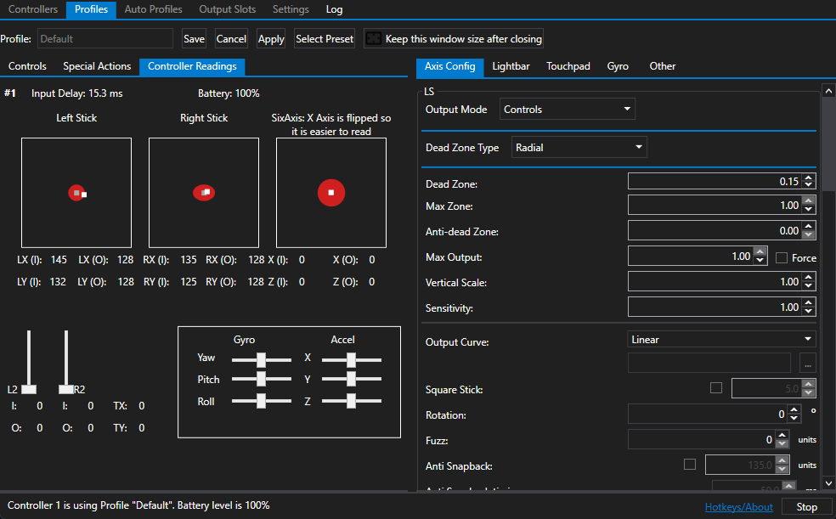Click the Hotkeys/About link
The width and height of the screenshot is (836, 519).
tap(738, 505)
